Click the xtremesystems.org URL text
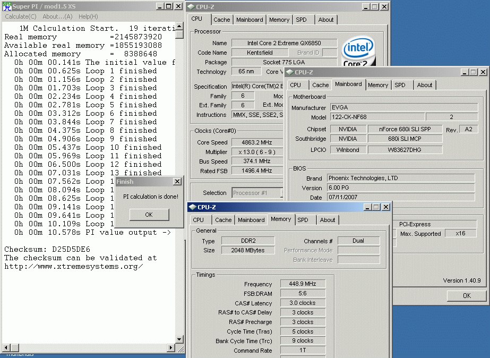Image resolution: width=490 pixels, height=358 pixels. click(x=74, y=267)
